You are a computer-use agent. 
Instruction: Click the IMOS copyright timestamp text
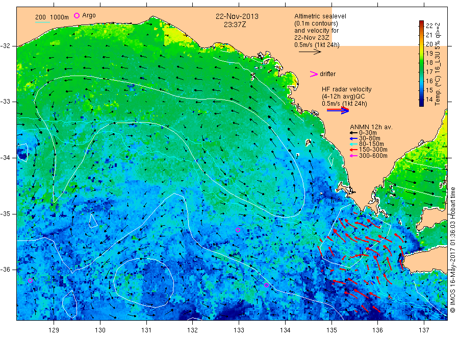tap(452, 250)
